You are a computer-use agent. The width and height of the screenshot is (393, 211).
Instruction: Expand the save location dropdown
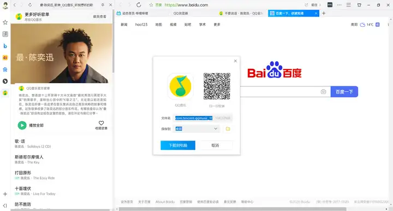coord(216,128)
